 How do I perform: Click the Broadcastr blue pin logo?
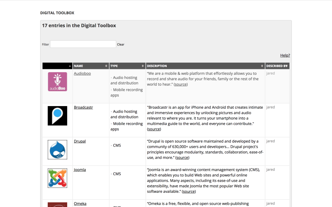pyautogui.click(x=57, y=116)
